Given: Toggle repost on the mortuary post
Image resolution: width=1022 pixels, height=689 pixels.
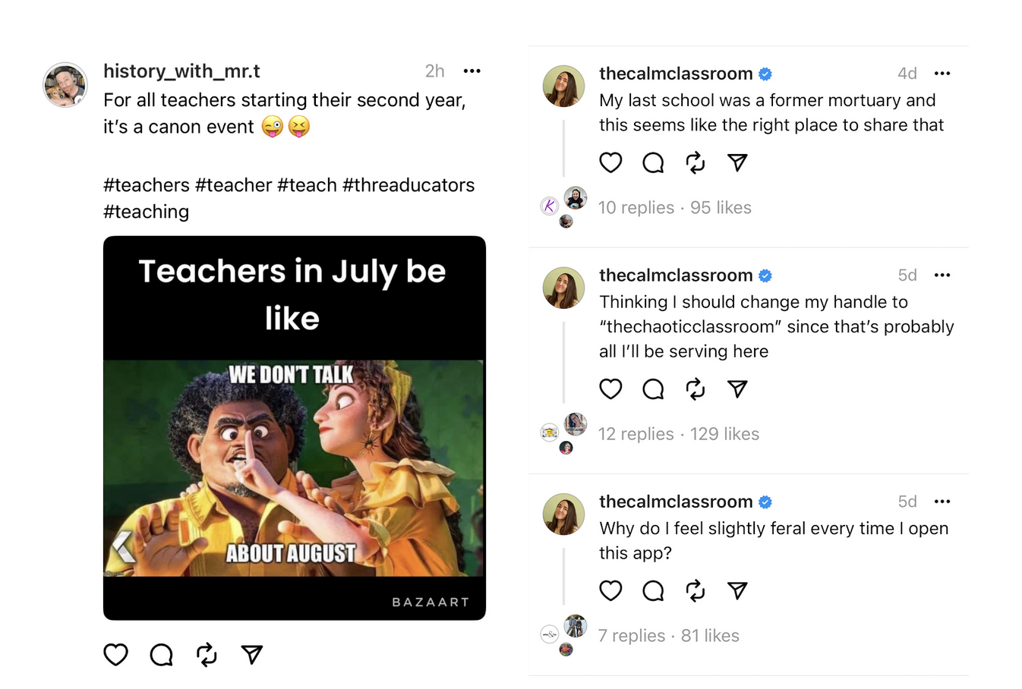Looking at the screenshot, I should tap(696, 162).
